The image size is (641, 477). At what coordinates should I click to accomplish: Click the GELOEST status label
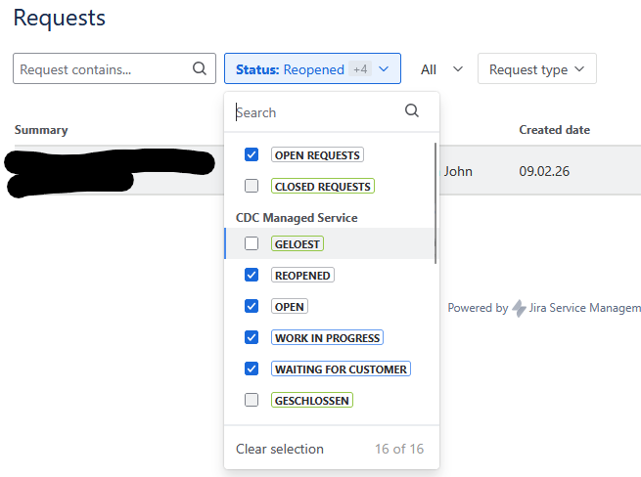(298, 243)
